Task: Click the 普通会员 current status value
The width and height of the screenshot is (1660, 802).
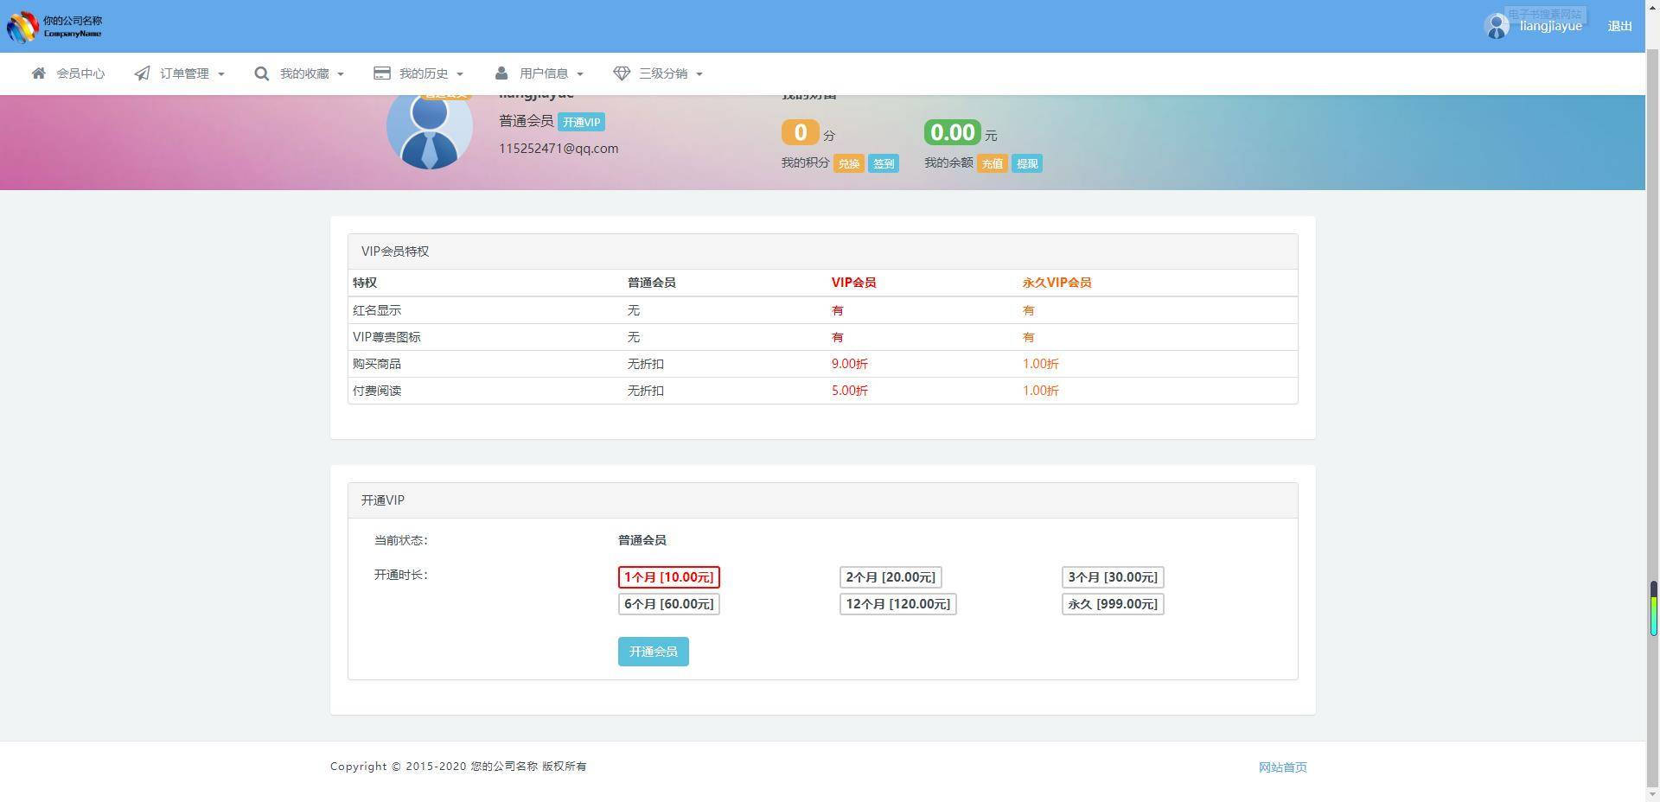Action: point(642,540)
